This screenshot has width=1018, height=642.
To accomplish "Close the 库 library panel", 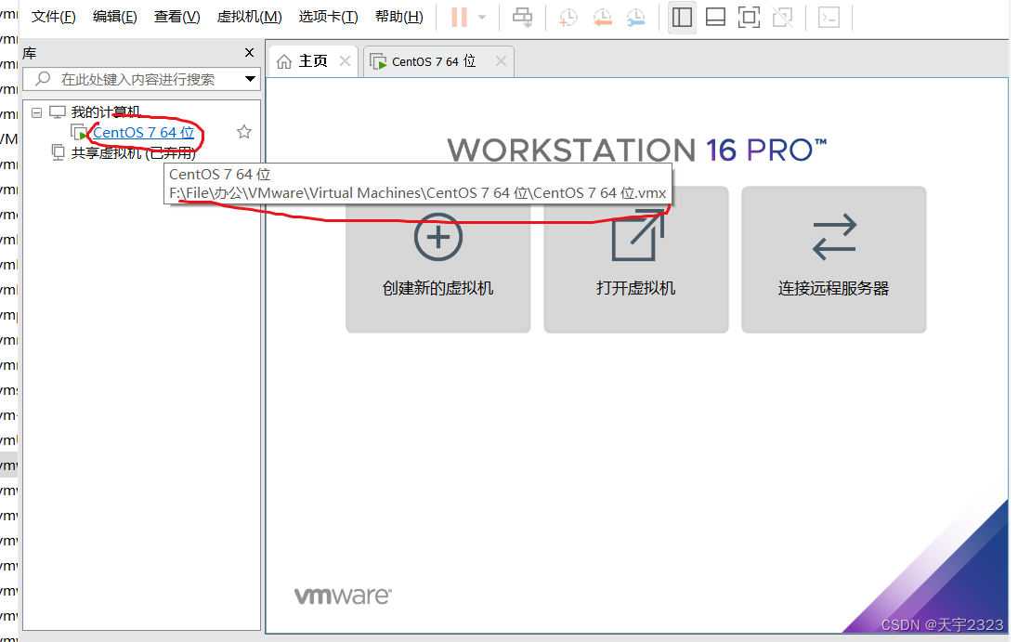I will [249, 53].
